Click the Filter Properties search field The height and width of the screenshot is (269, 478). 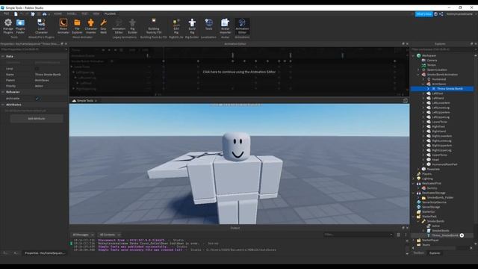pyautogui.click(x=34, y=49)
